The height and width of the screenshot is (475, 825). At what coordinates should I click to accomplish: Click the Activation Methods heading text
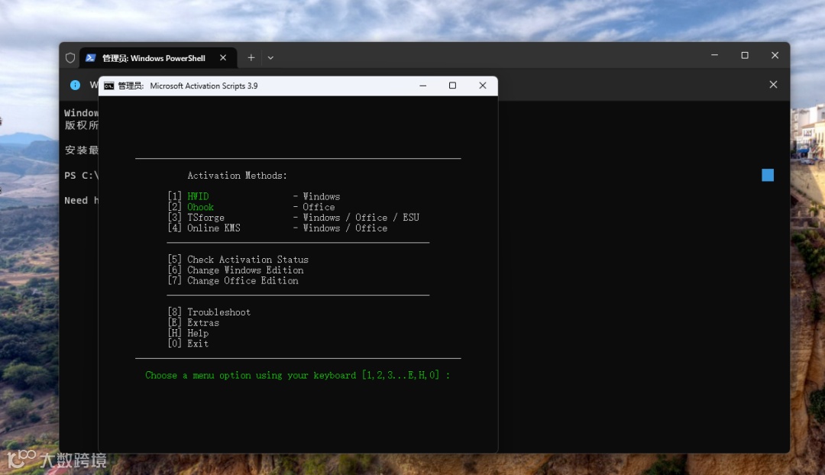pos(238,175)
